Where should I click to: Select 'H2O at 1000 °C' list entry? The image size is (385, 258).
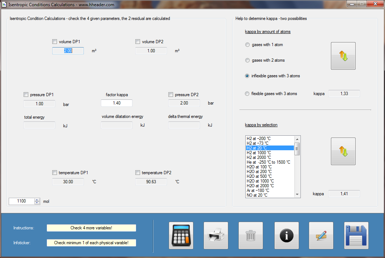pos(270,181)
